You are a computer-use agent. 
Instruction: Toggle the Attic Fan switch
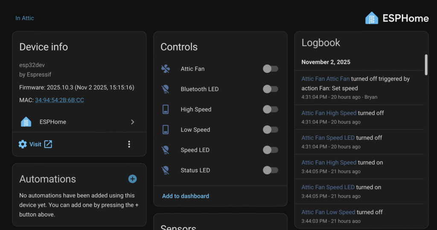point(270,69)
